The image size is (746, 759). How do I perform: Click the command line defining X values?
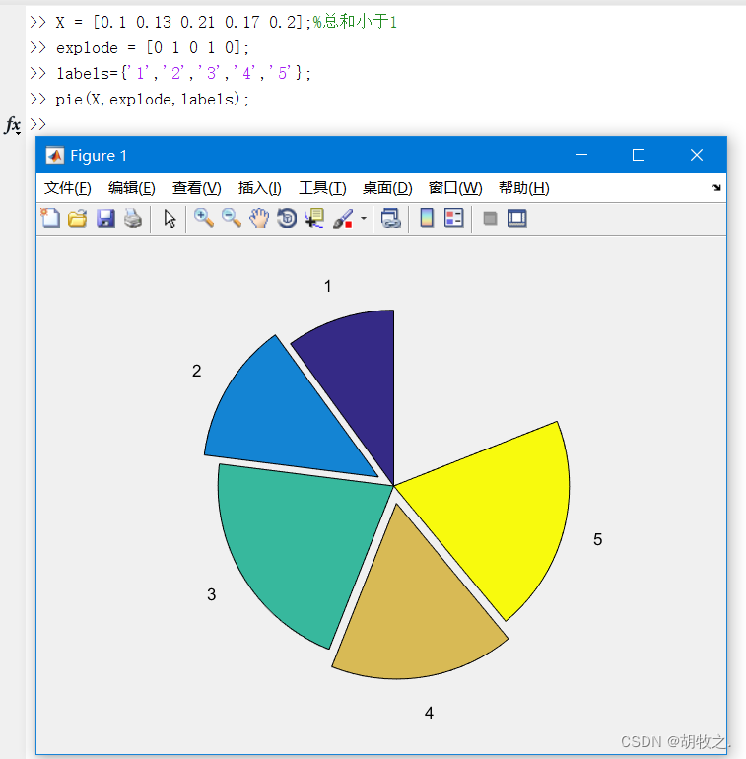tap(183, 23)
